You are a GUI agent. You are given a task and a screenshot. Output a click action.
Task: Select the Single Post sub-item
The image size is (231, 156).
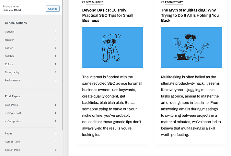pos(14,113)
